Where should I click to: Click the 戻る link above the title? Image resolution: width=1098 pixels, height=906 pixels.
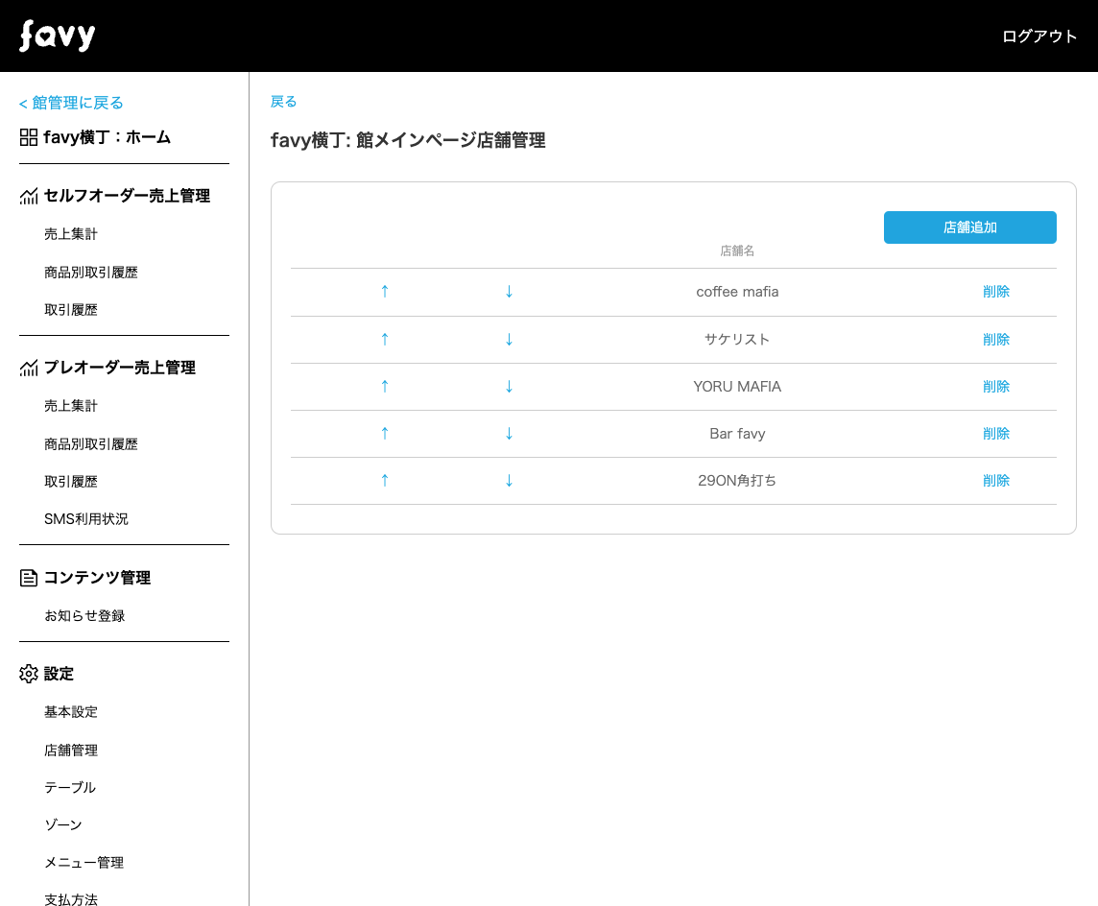point(283,102)
